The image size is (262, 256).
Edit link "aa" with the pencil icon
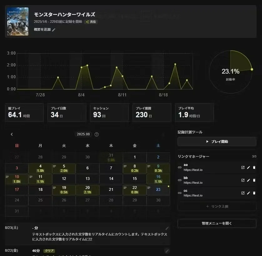click(x=249, y=167)
